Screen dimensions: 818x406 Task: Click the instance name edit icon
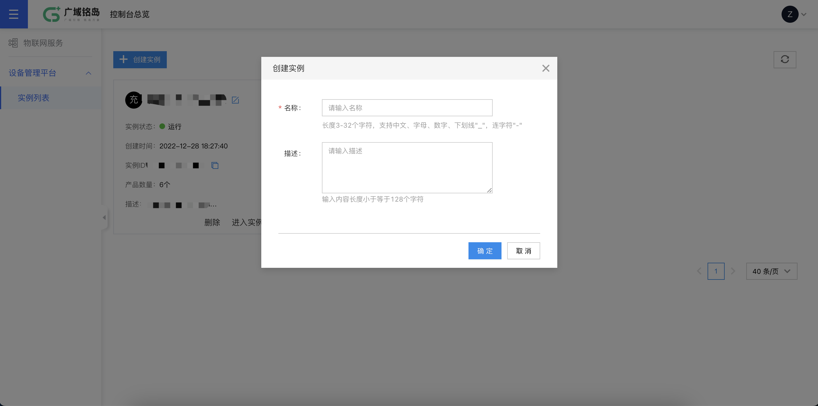point(235,100)
